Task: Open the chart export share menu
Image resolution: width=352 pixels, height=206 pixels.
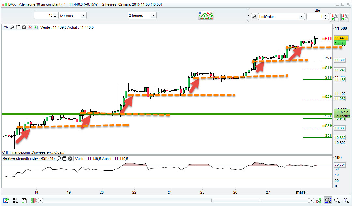Action: (6, 200)
